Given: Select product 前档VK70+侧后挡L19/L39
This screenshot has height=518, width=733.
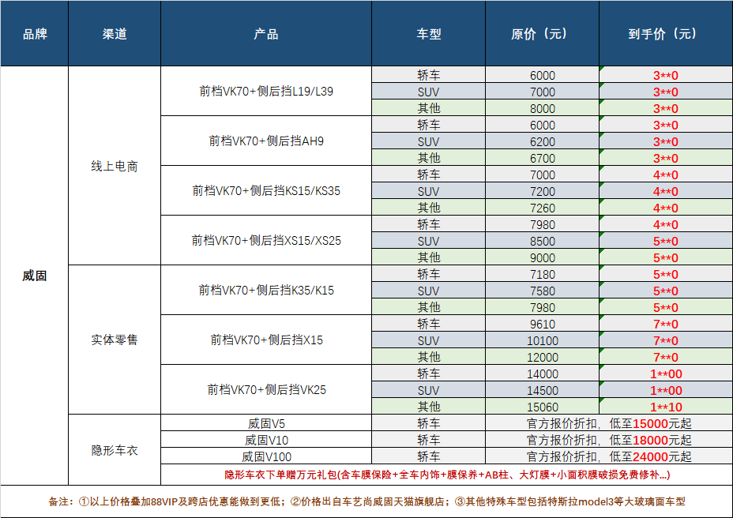Looking at the screenshot, I should point(265,92).
